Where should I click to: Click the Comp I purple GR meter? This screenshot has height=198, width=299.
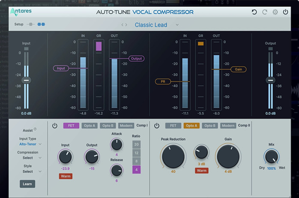pyautogui.click(x=99, y=46)
